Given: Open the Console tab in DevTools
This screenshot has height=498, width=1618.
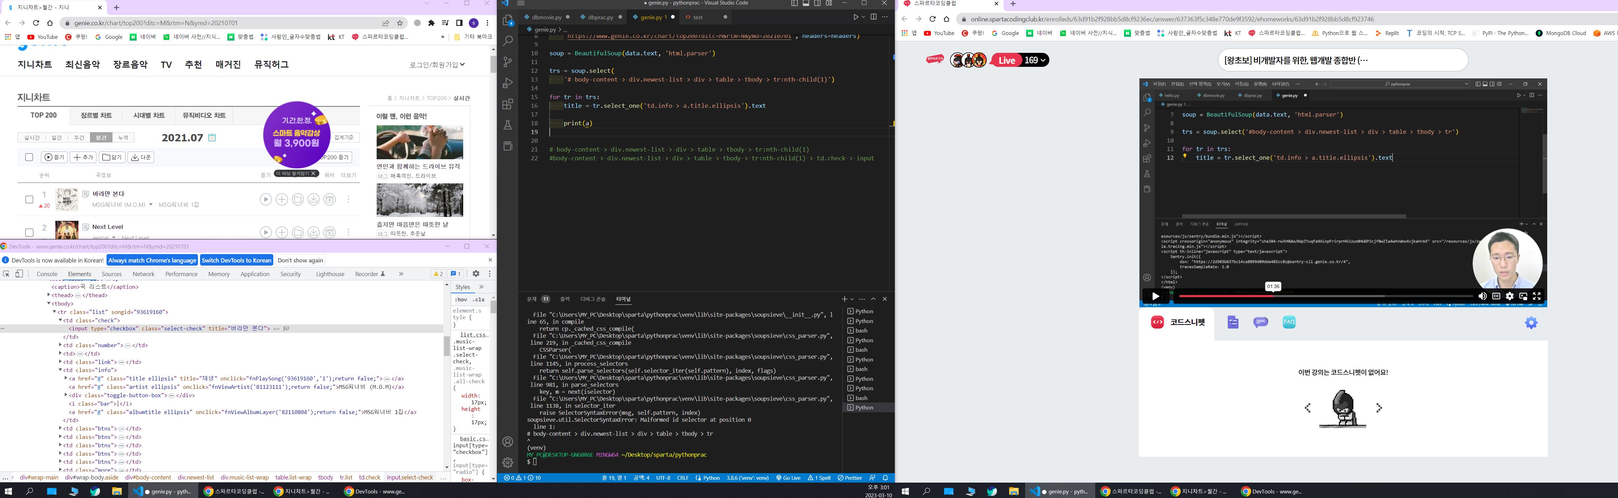Looking at the screenshot, I should [x=47, y=274].
